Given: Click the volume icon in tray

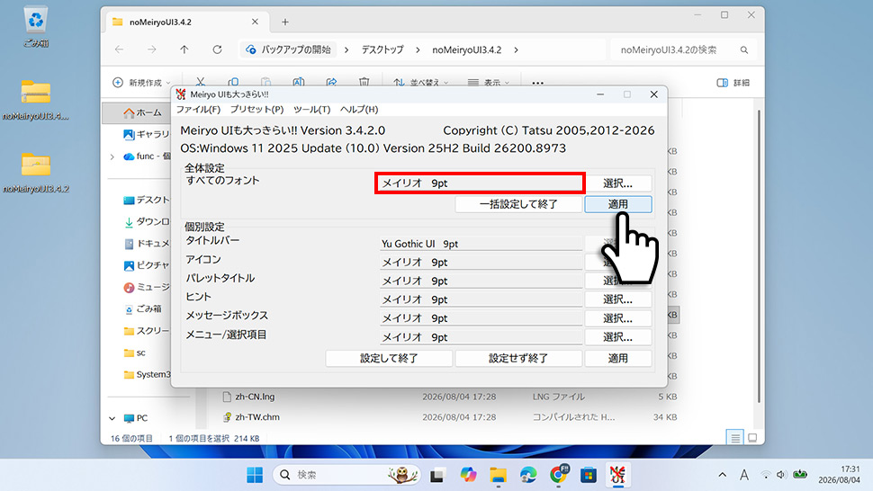Looking at the screenshot, I should click(x=781, y=475).
